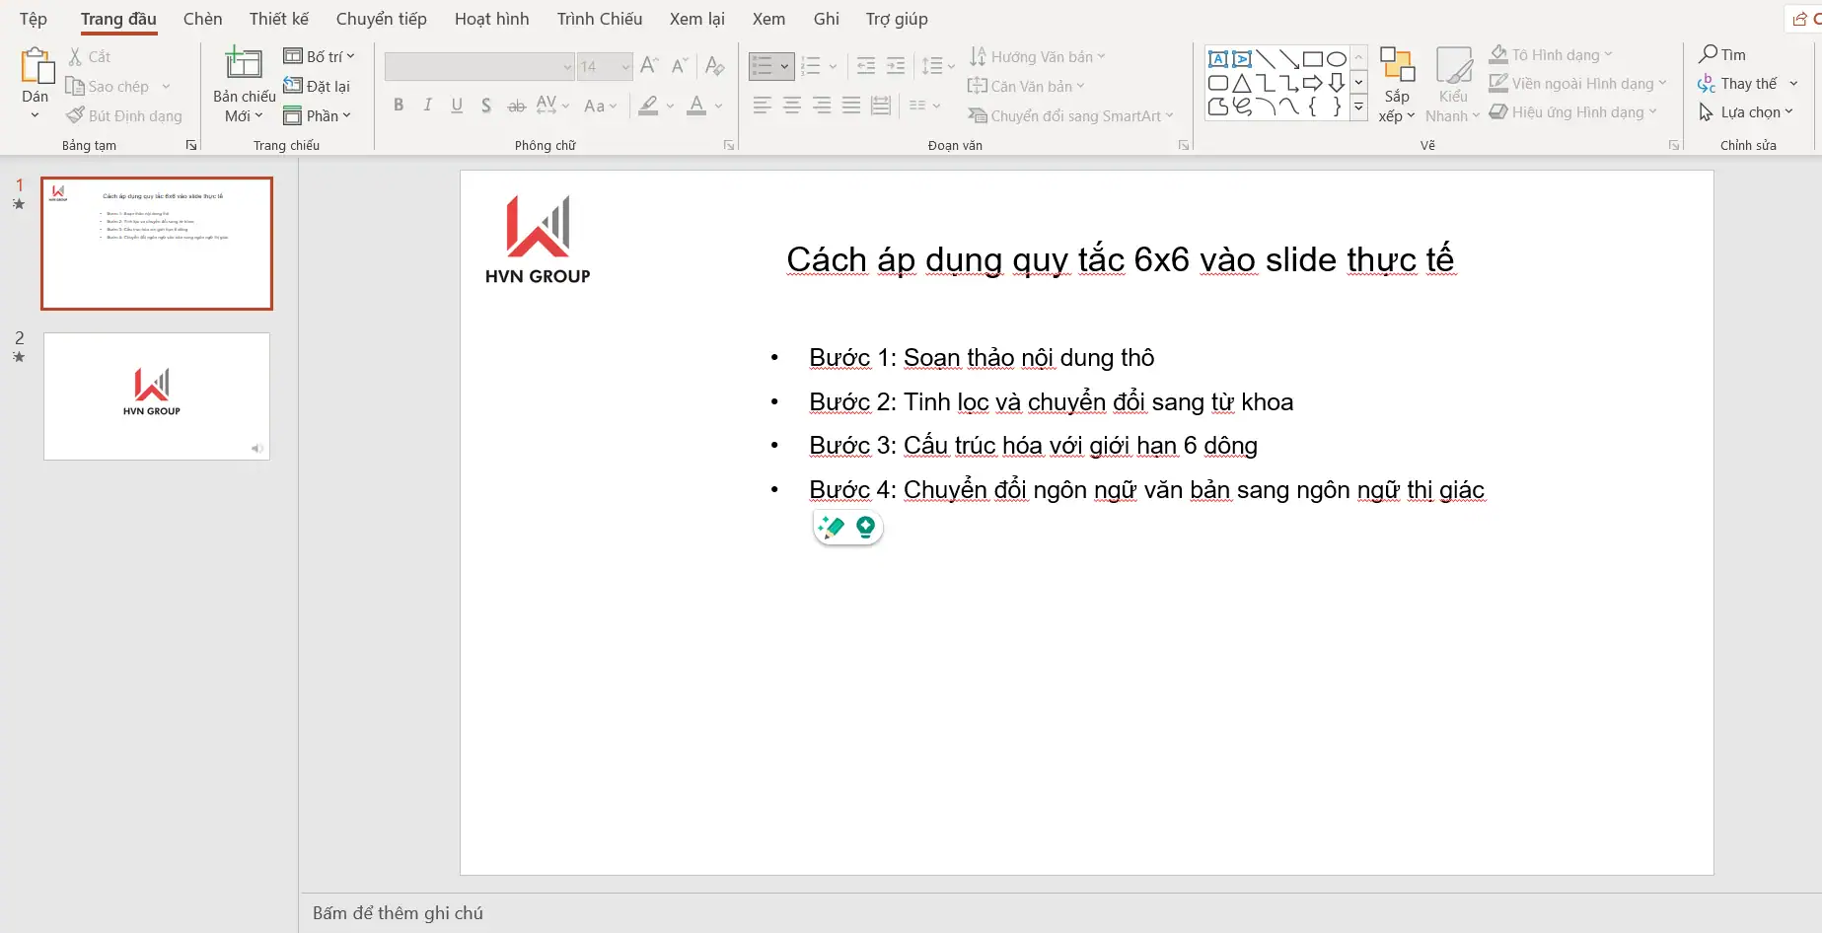
Task: Open the Xem lại tab
Action: (x=697, y=19)
